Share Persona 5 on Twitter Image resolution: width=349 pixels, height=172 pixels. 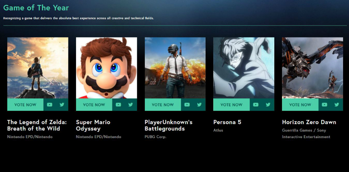coord(268,105)
